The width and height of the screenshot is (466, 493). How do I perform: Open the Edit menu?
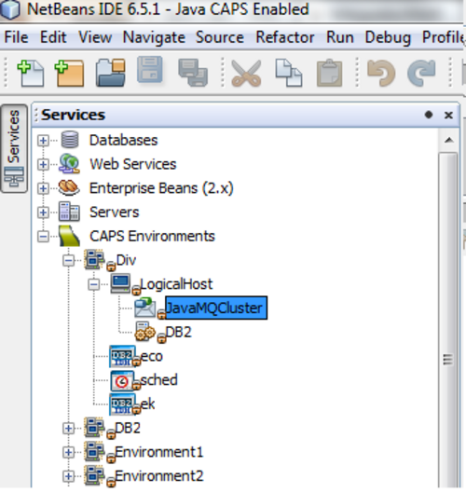pos(53,37)
